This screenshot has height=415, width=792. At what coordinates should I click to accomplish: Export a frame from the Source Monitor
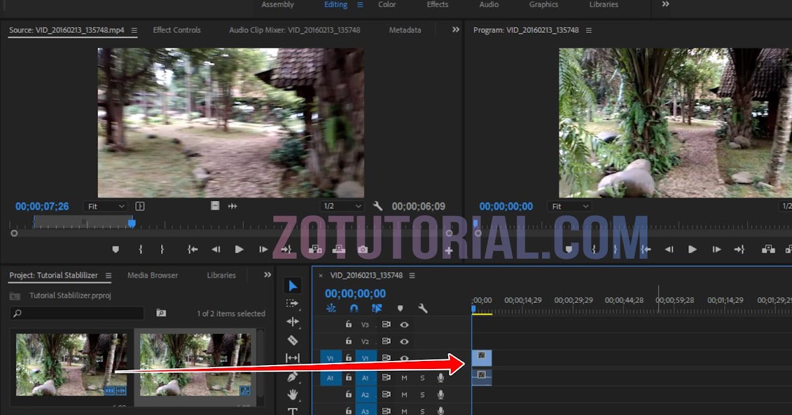[362, 249]
